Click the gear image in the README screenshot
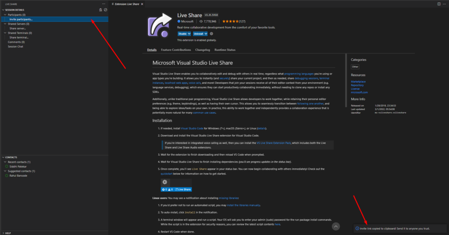Screen dimensions: 449x235 [165, 182]
